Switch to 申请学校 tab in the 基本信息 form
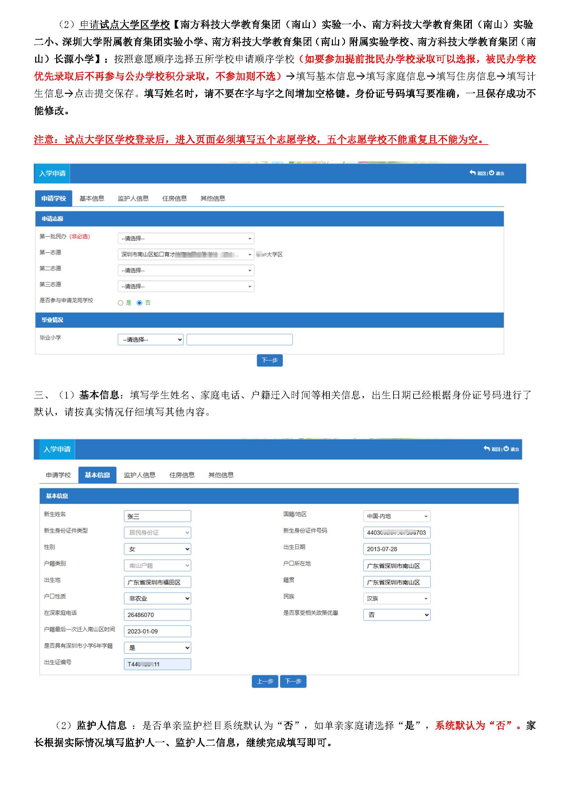Viewport: 570px width, 807px height. [x=58, y=475]
